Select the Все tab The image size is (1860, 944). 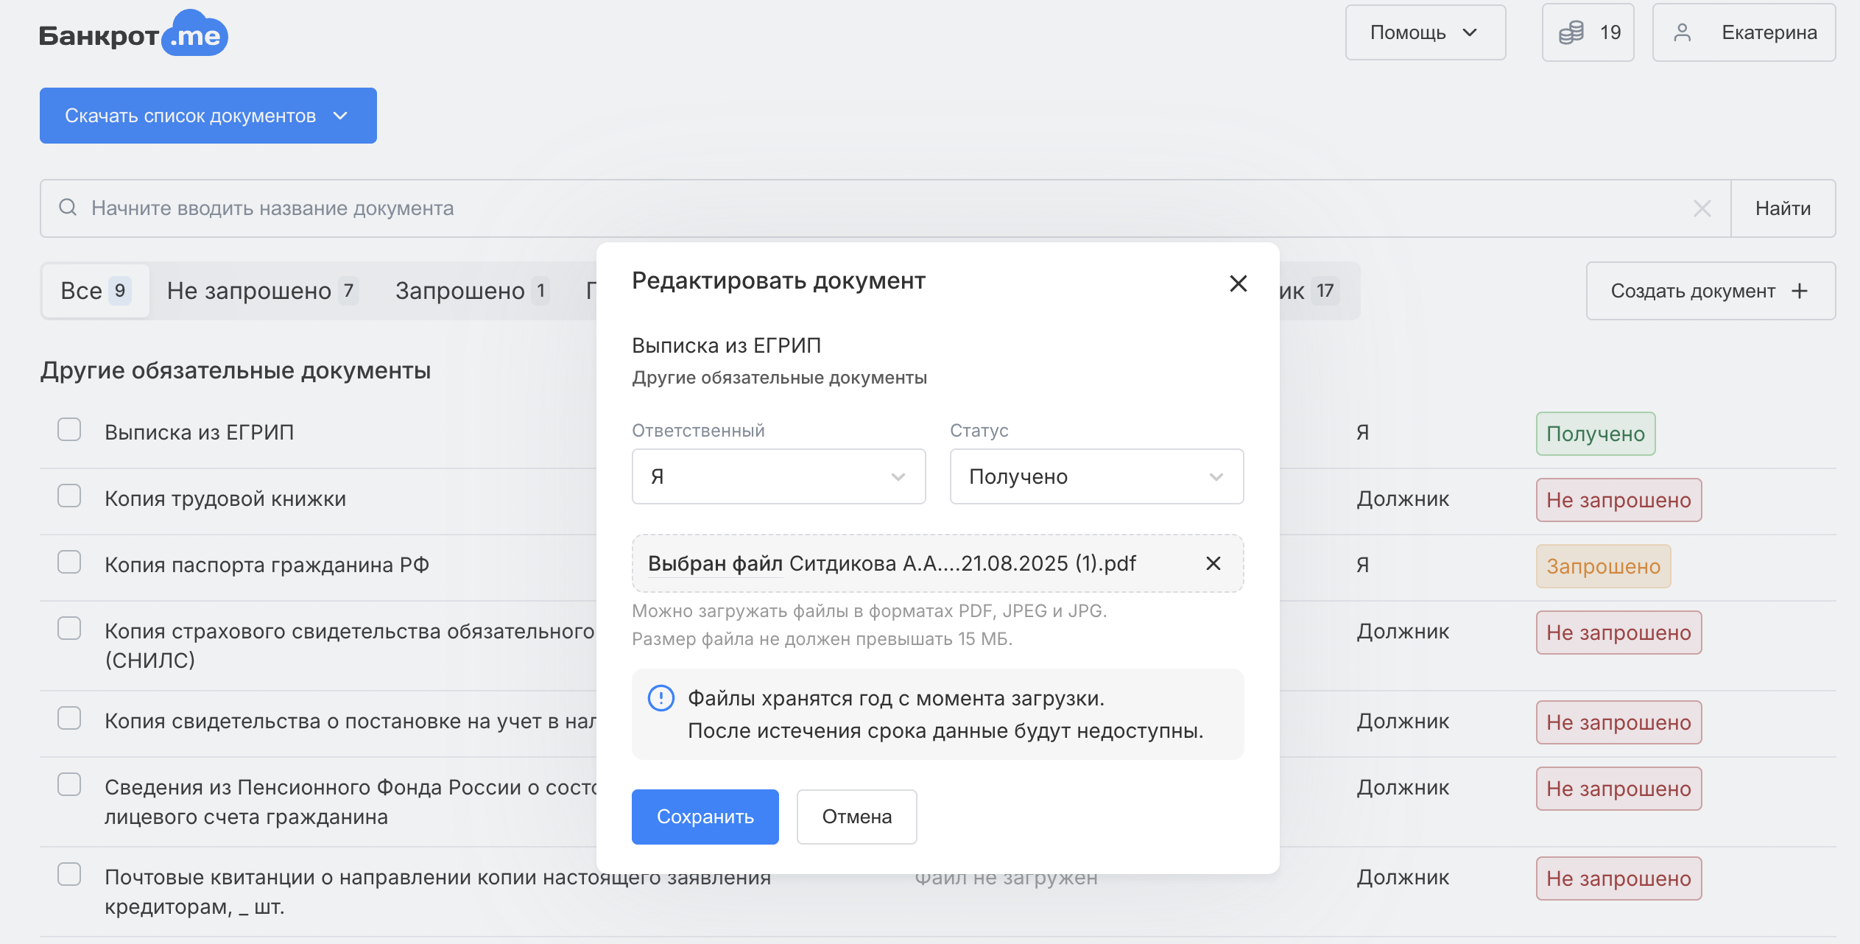pos(96,291)
